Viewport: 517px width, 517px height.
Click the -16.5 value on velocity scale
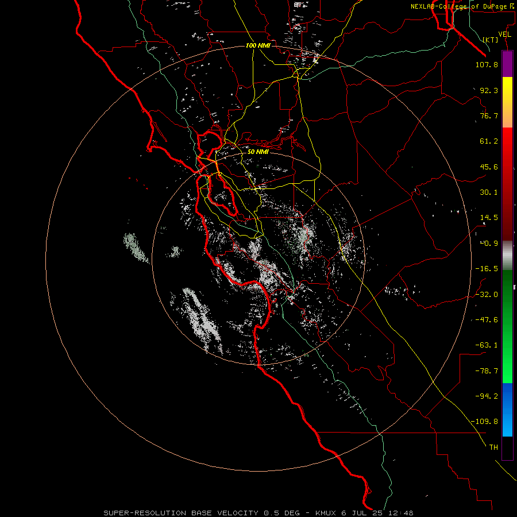click(x=487, y=269)
